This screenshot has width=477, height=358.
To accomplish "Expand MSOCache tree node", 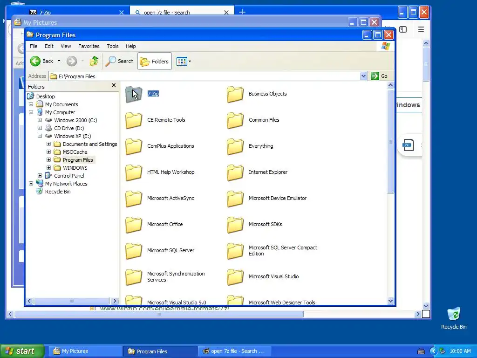I will click(x=48, y=151).
